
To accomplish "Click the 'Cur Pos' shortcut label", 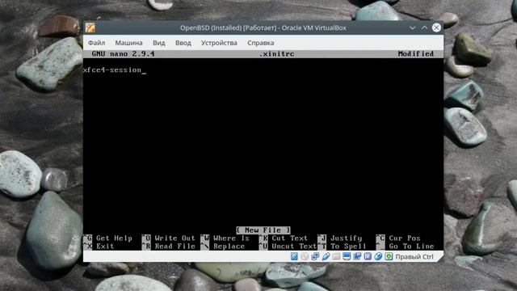I will (405, 238).
